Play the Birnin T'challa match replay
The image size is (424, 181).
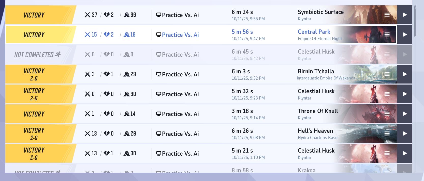click(x=405, y=74)
